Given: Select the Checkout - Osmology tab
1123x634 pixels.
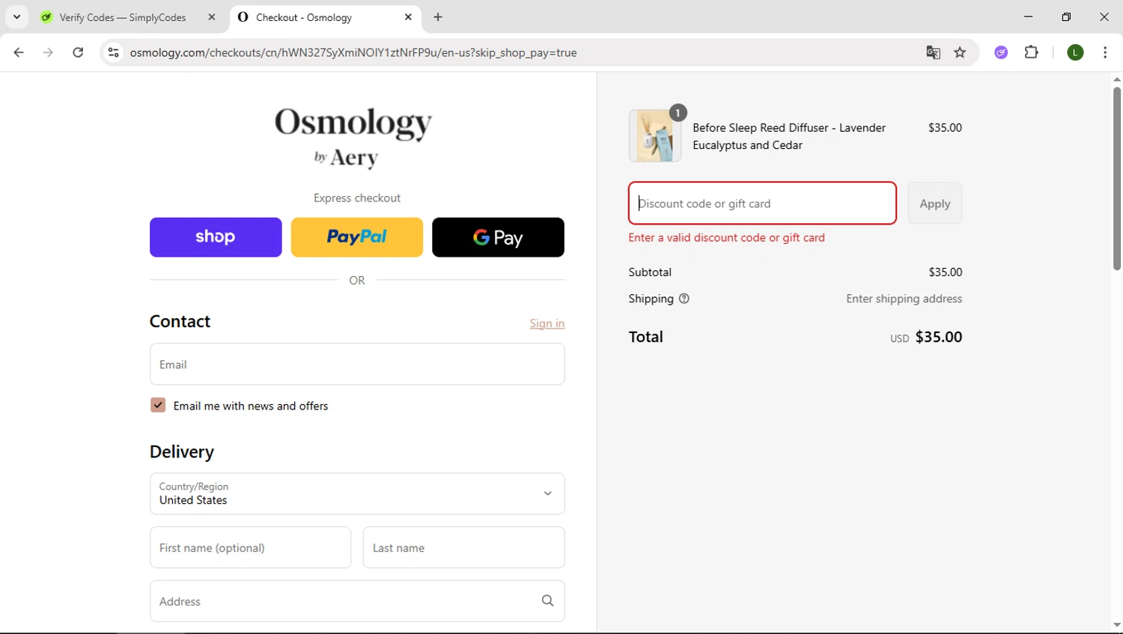Looking at the screenshot, I should [x=303, y=17].
